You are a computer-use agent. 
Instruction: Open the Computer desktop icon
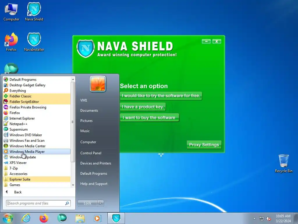11,11
